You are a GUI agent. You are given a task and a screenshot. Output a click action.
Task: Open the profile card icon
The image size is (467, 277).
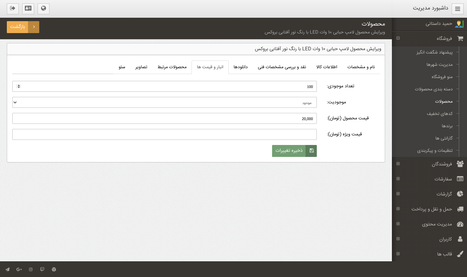point(28,9)
